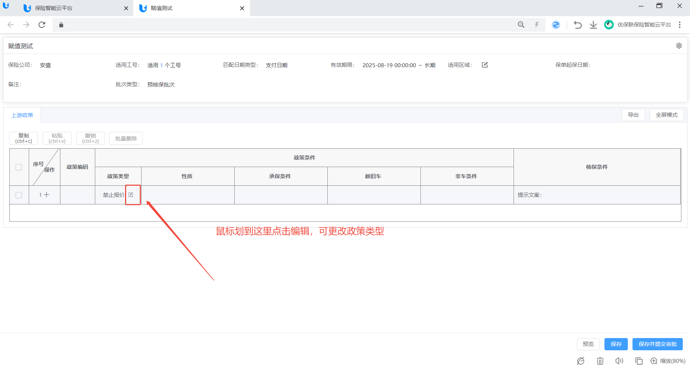Click the blue browser engine icon
The width and height of the screenshot is (690, 365).
[556, 24]
